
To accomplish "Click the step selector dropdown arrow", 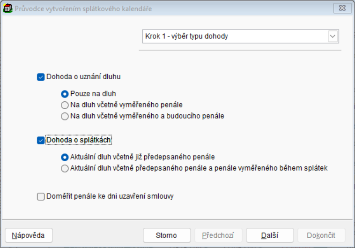I will point(333,36).
